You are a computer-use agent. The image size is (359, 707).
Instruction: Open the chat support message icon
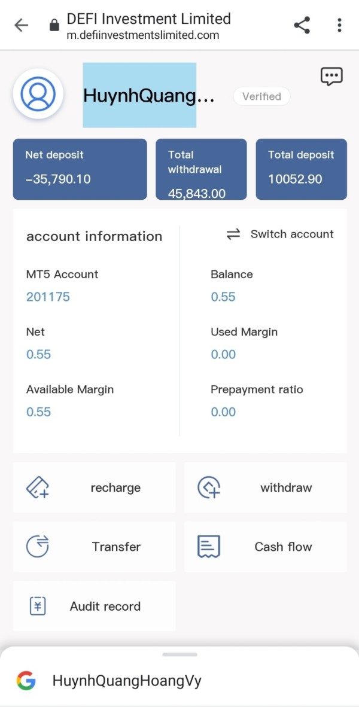point(331,77)
